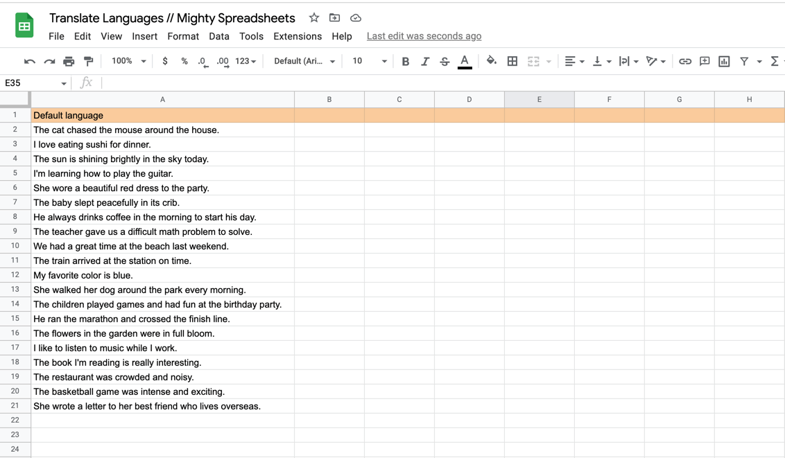Star the Translate Languages document
The height and width of the screenshot is (458, 785).
click(314, 18)
